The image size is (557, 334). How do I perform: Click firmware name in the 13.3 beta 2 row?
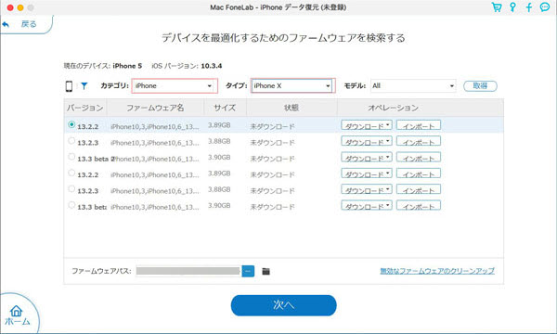[x=155, y=159]
